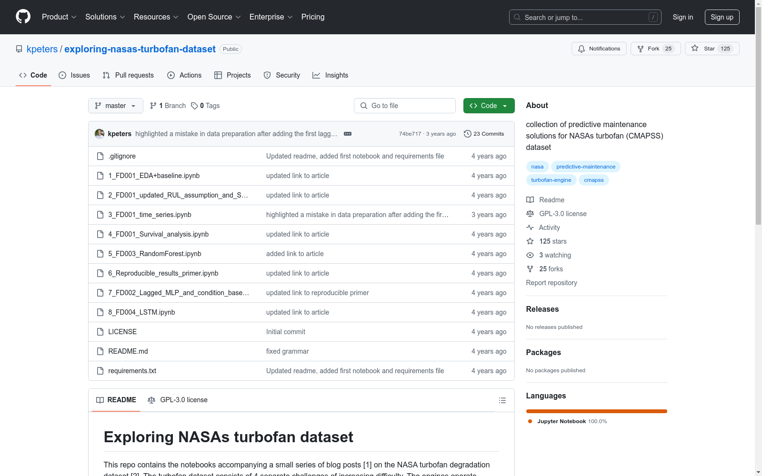Click predictive-maintenance topic tag
Image resolution: width=762 pixels, height=476 pixels.
click(586, 167)
